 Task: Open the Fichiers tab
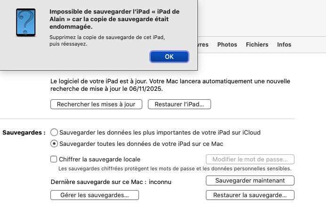(257, 45)
